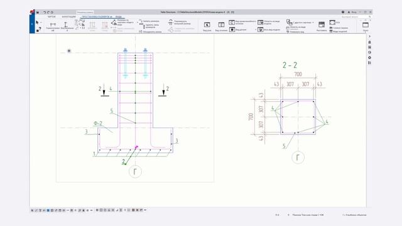The width and height of the screenshot is (402, 226).
Task: Undo the last action
Action: coord(45,12)
